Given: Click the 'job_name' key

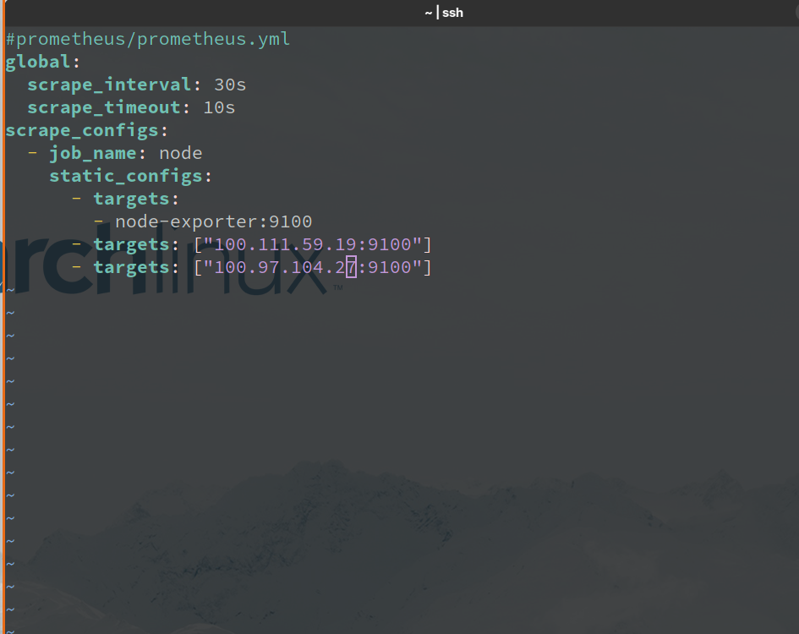Looking at the screenshot, I should click(93, 153).
